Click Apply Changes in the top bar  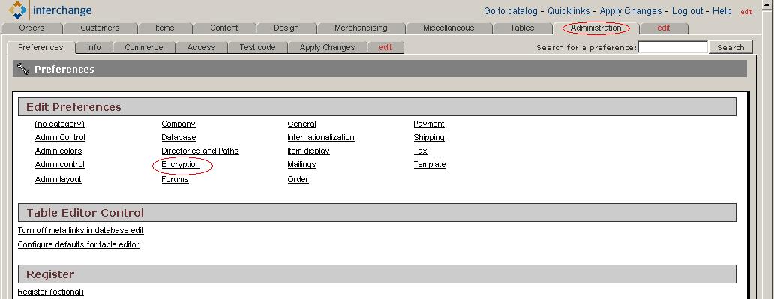pyautogui.click(x=630, y=10)
